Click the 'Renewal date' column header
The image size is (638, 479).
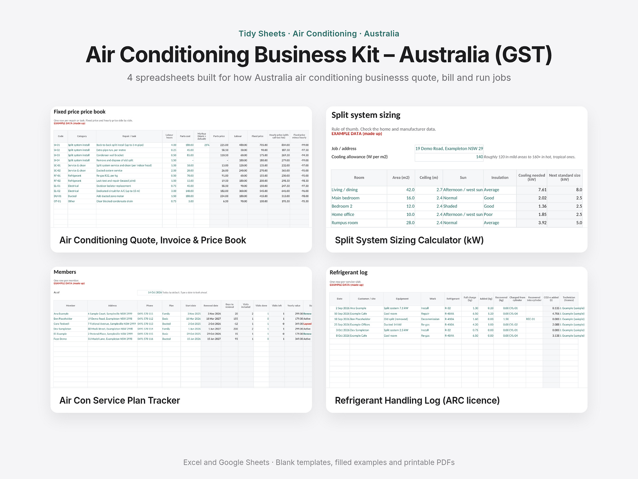tap(211, 306)
